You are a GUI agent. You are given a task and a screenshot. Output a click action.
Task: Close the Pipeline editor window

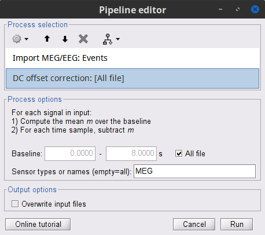click(x=255, y=9)
